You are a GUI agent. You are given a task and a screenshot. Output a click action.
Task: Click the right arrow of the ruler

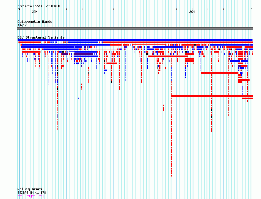(x=252, y=9)
